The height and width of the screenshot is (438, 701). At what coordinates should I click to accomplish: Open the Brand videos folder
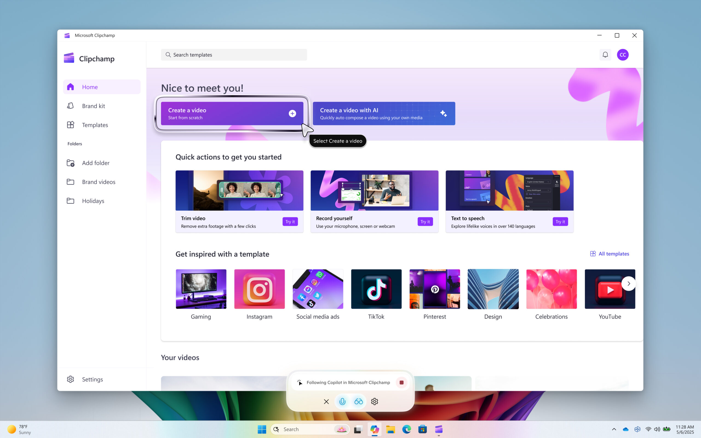point(98,181)
